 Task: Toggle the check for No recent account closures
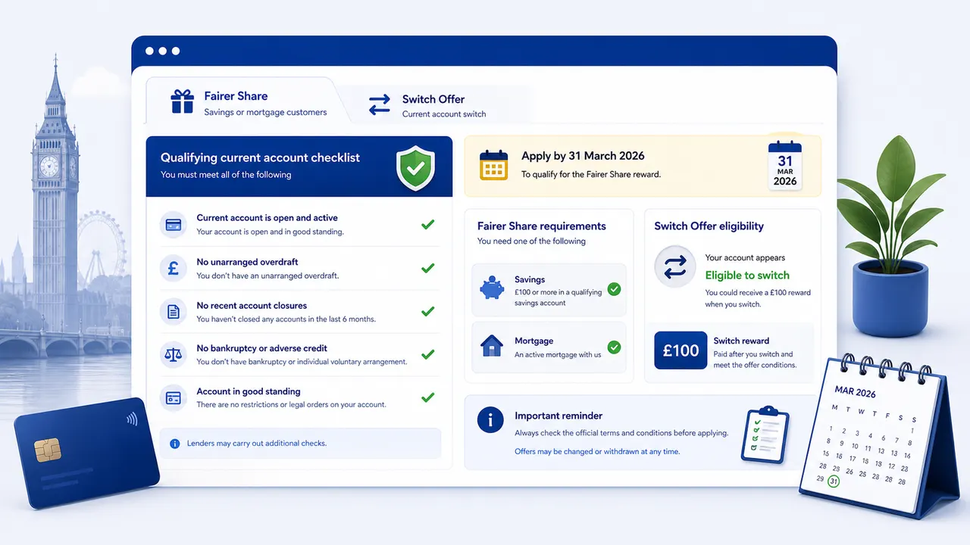pyautogui.click(x=427, y=311)
